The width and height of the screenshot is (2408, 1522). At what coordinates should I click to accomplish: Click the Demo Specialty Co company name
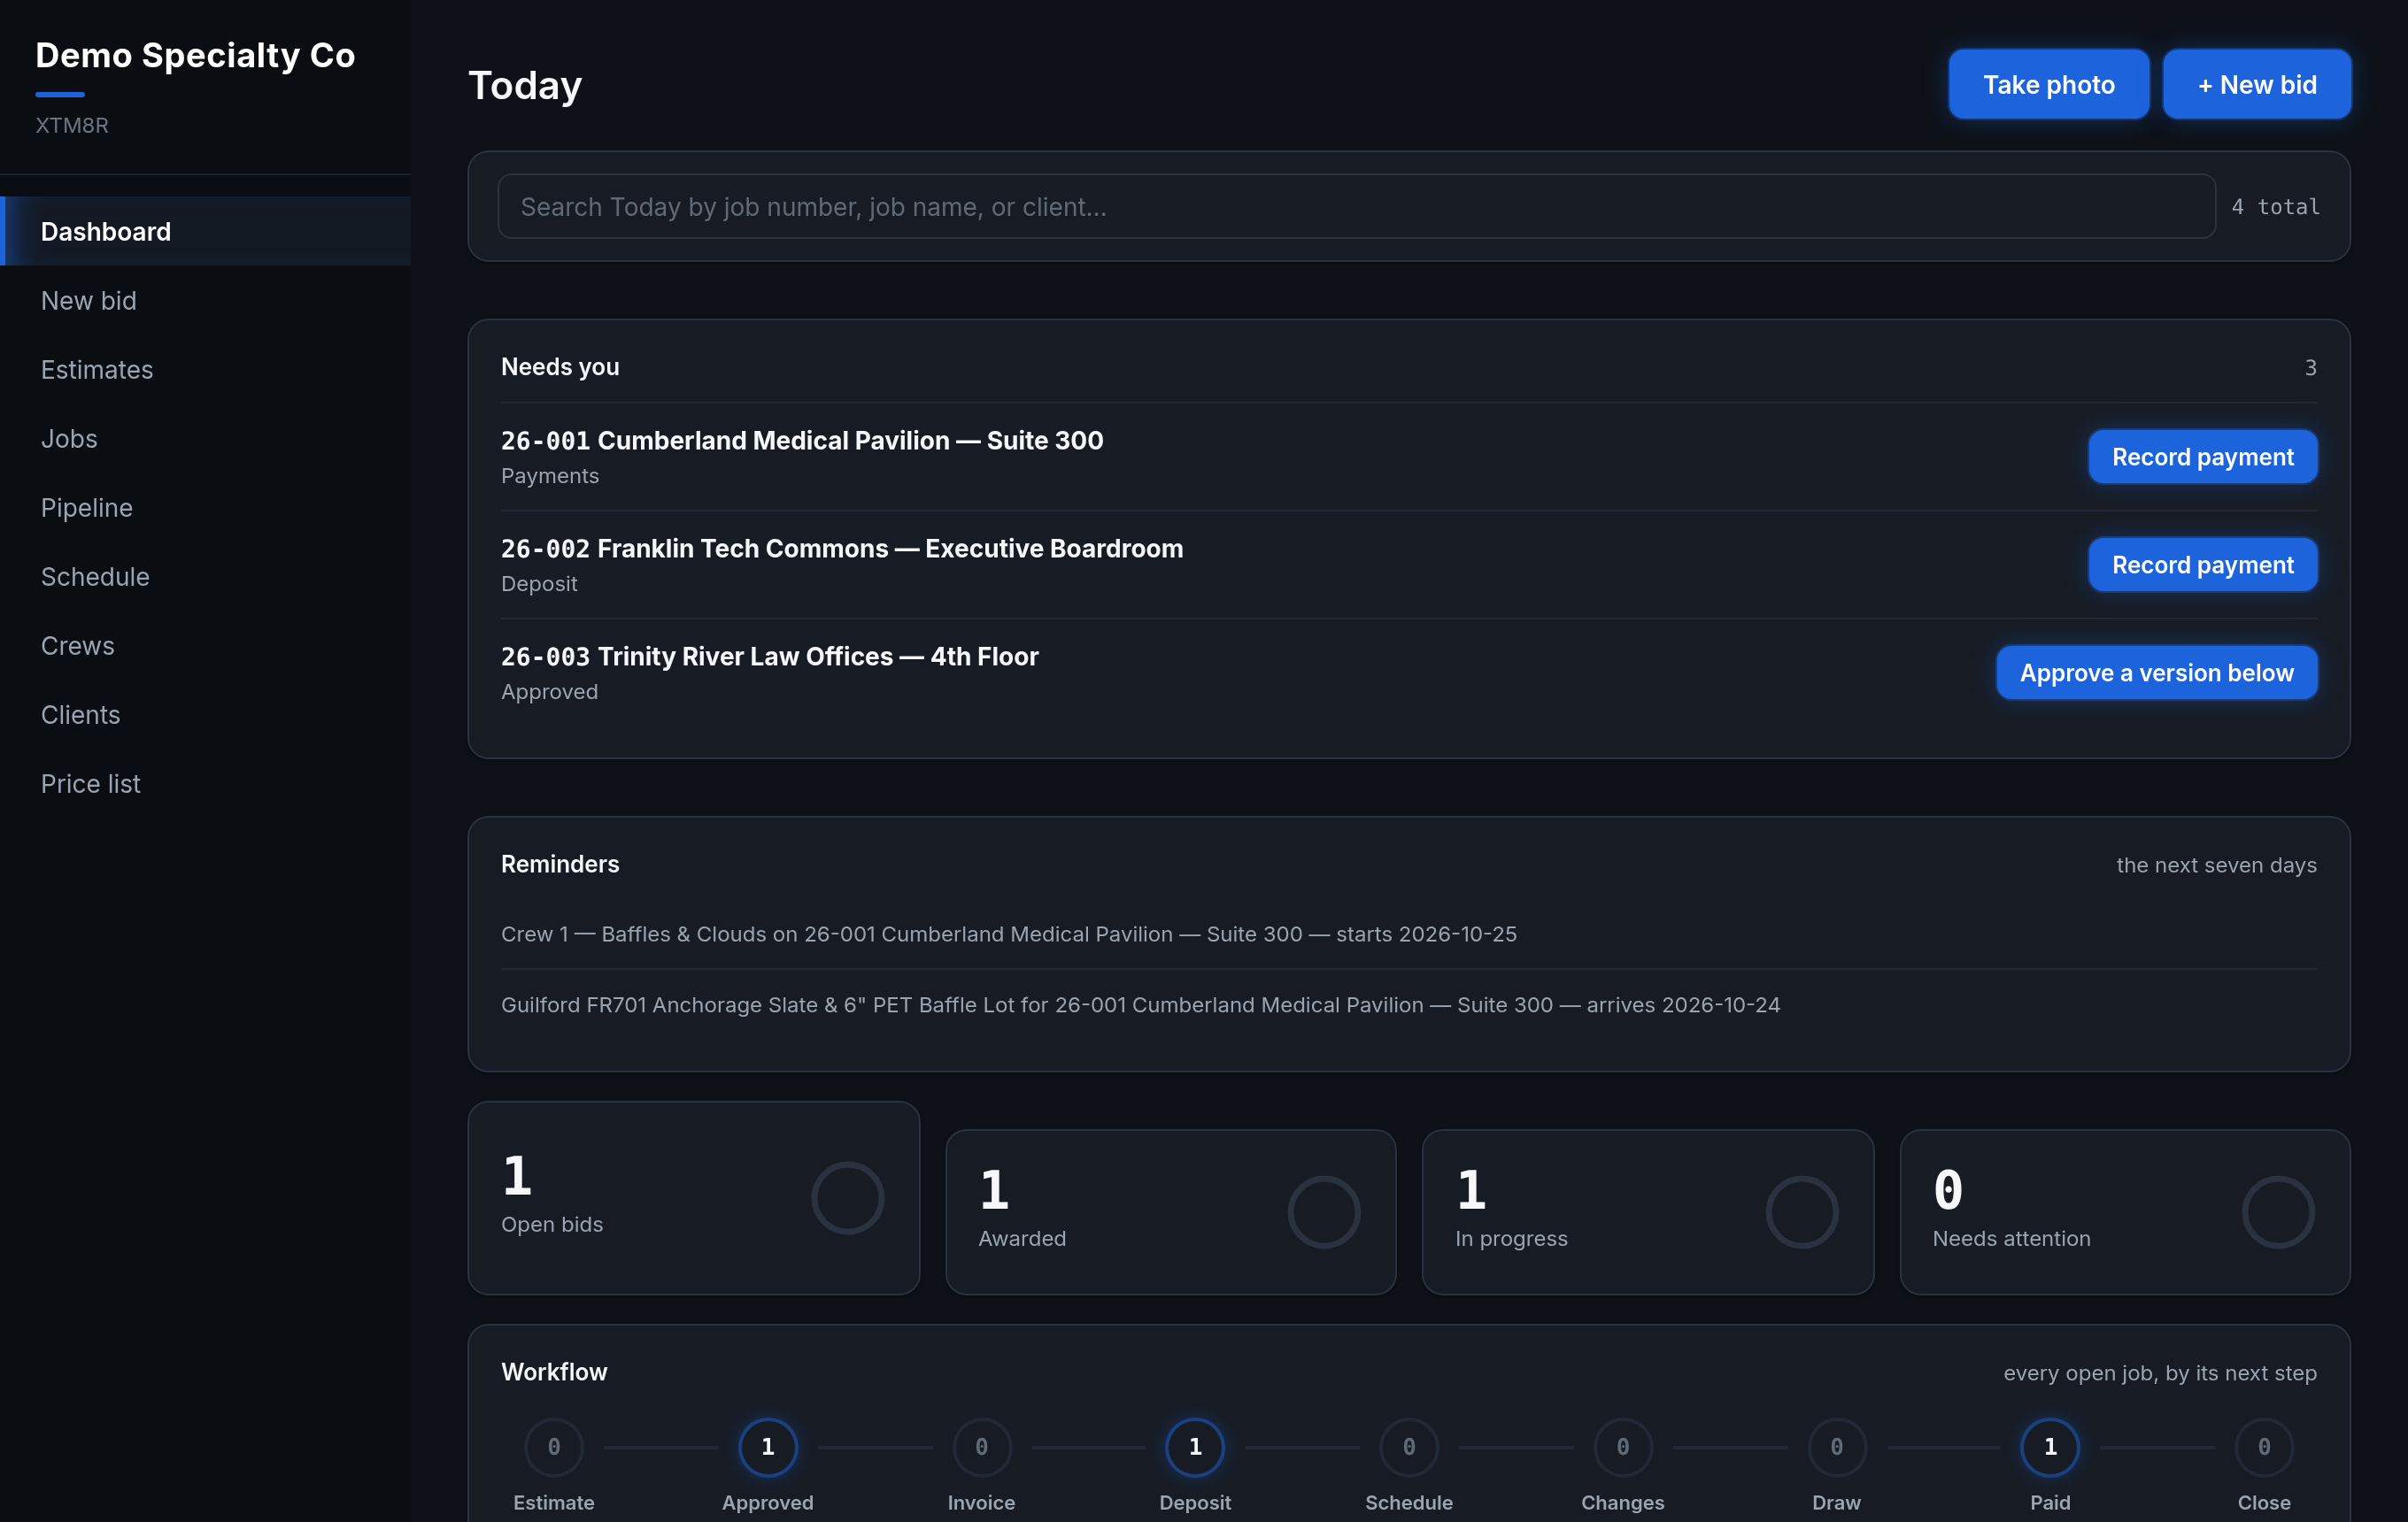(x=195, y=55)
